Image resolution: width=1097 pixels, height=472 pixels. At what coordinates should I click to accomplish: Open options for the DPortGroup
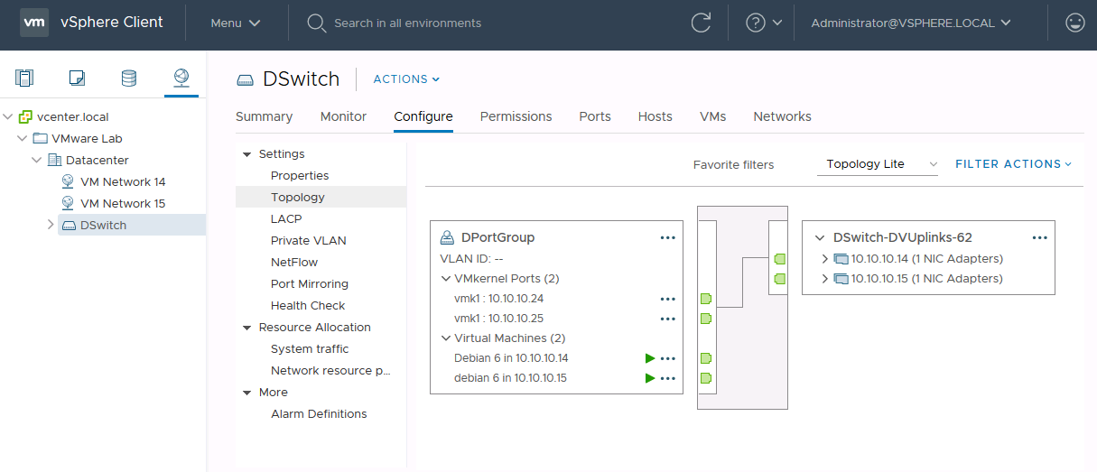668,238
